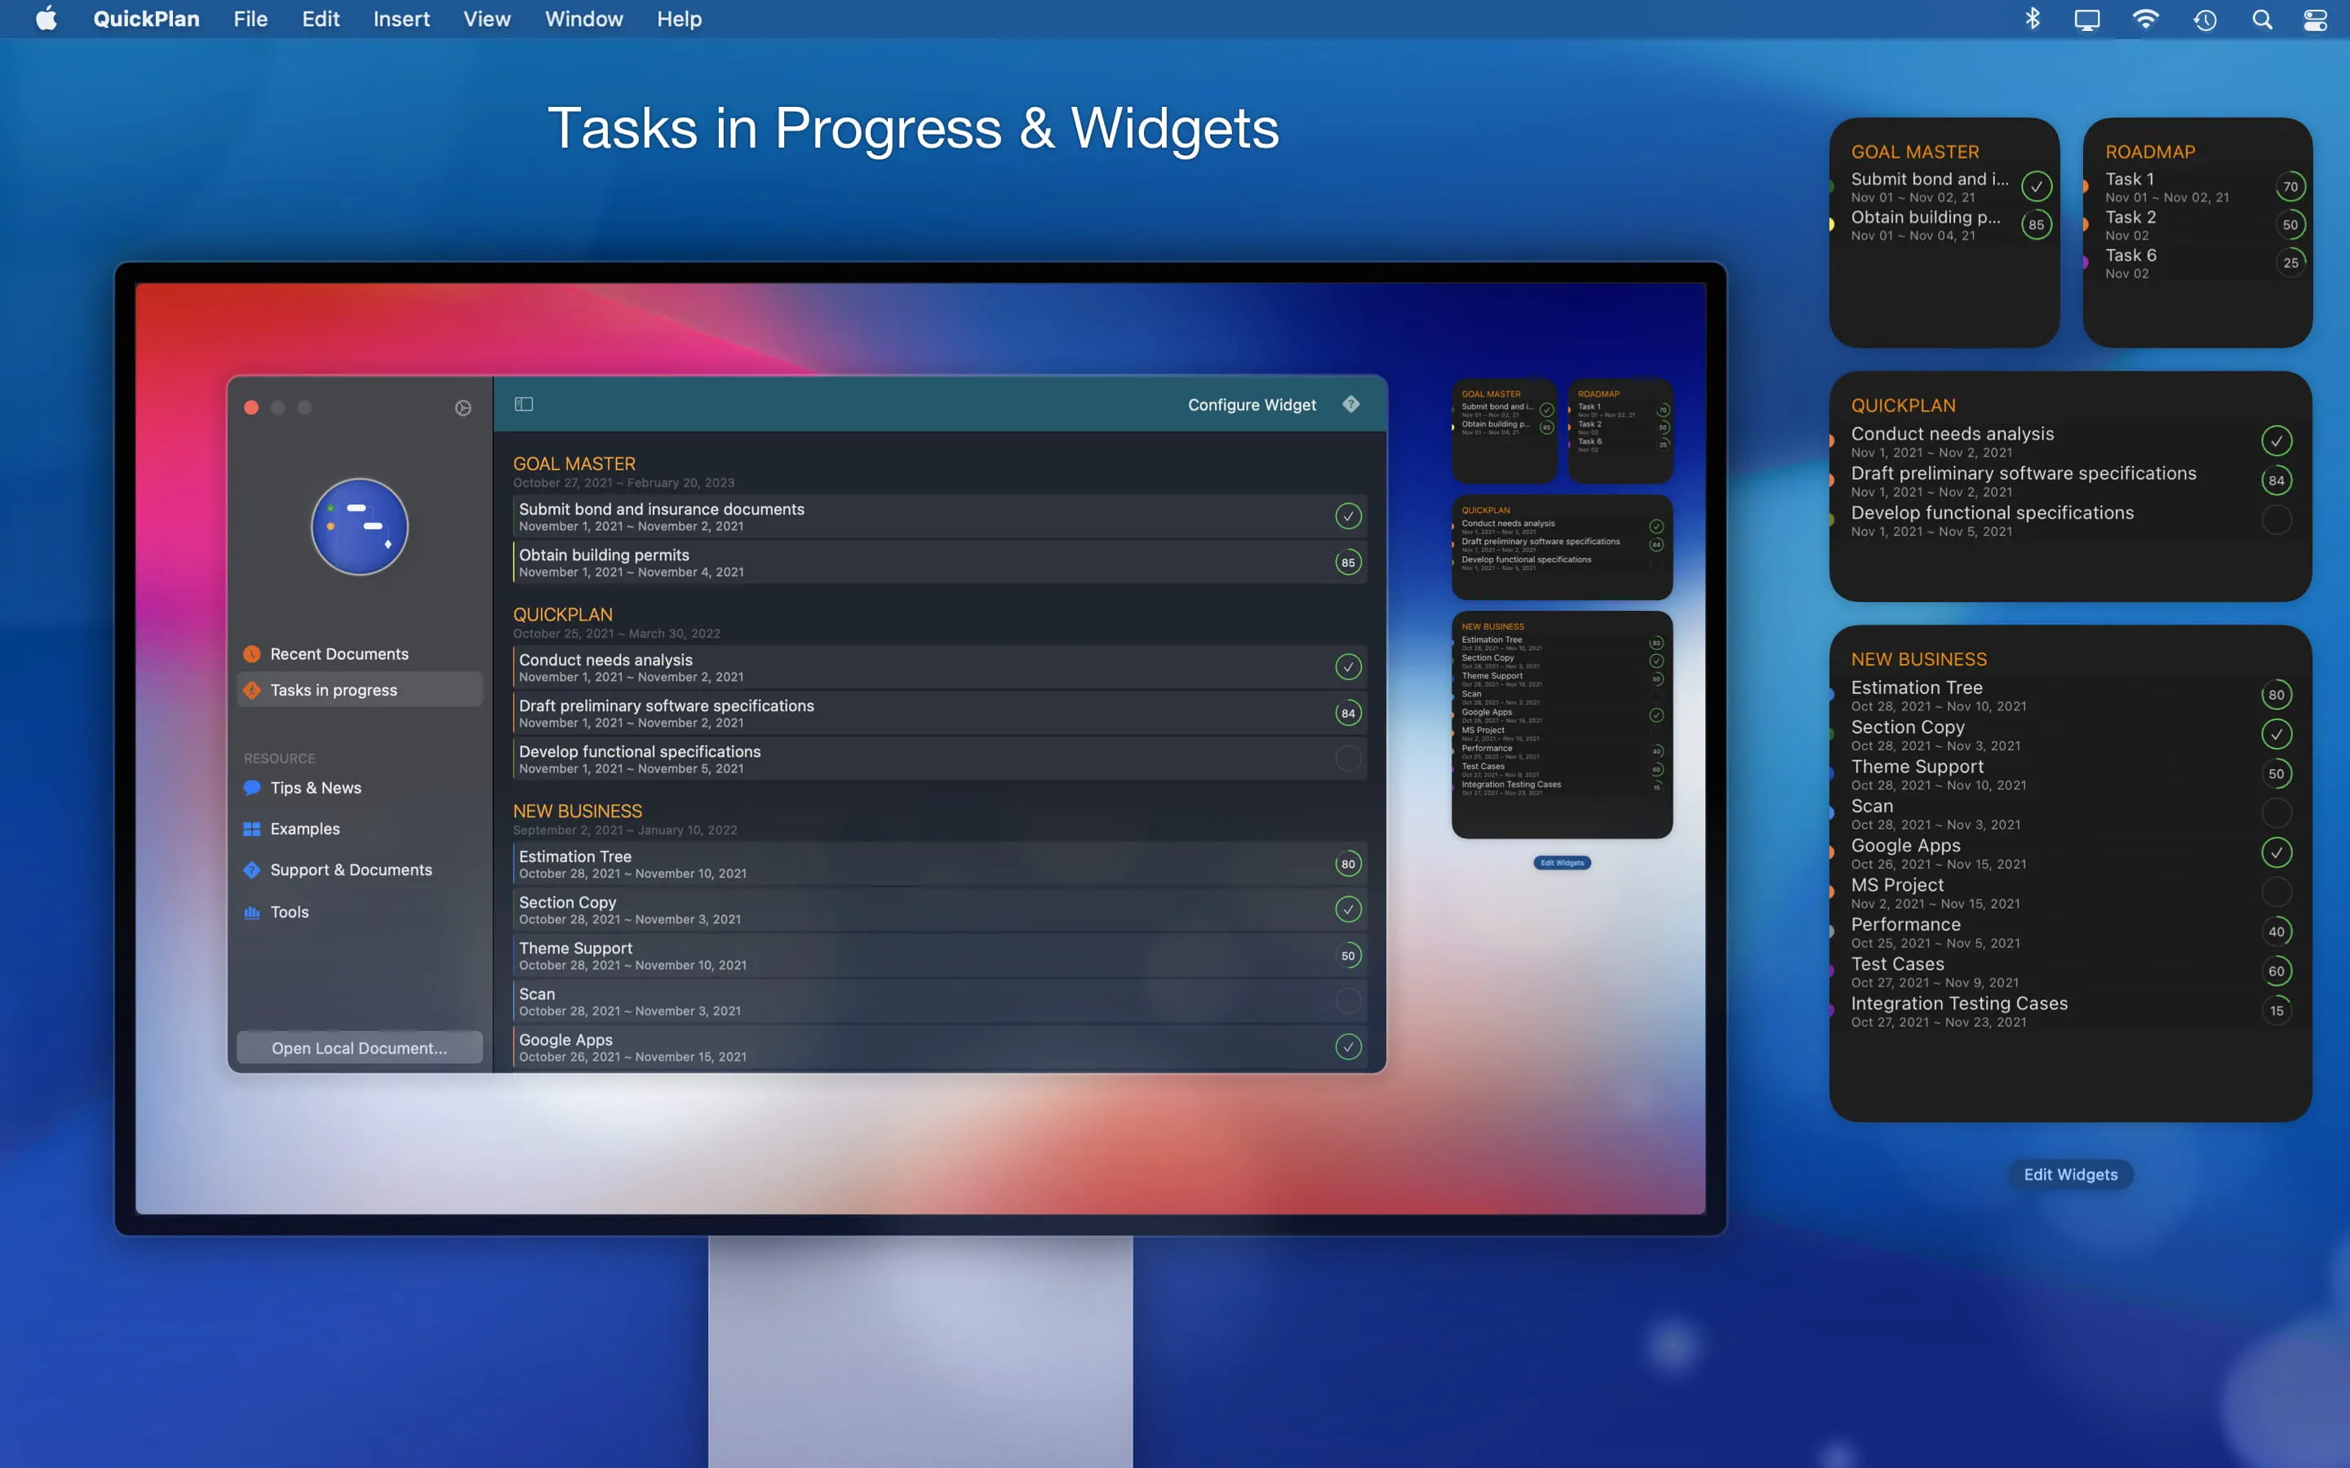The image size is (2350, 1468).
Task: Check off the Scan task circle
Action: coord(1348,1001)
